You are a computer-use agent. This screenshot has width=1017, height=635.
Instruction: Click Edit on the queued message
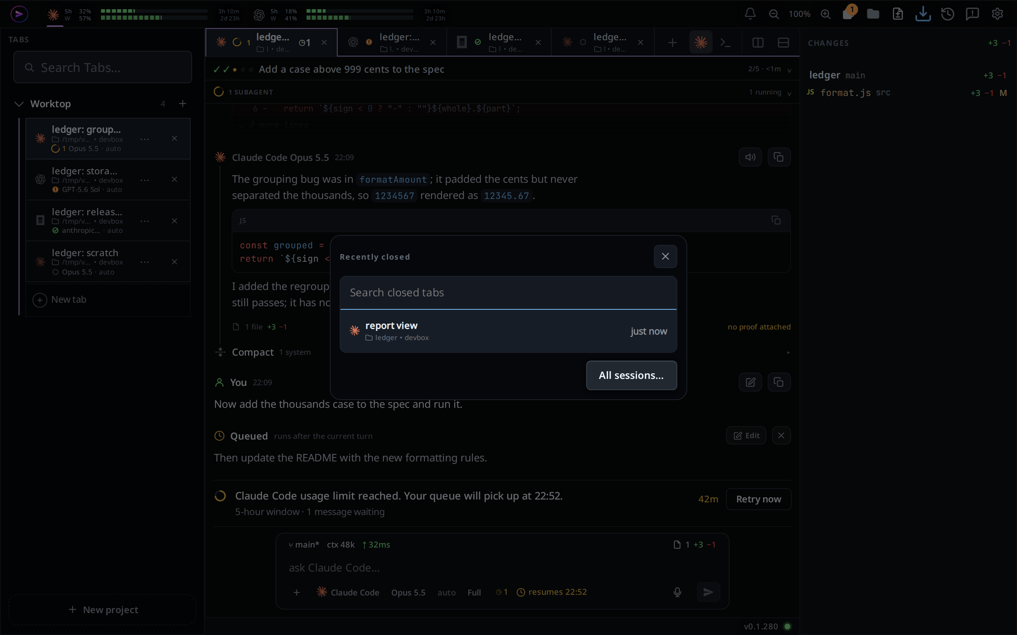pos(746,436)
